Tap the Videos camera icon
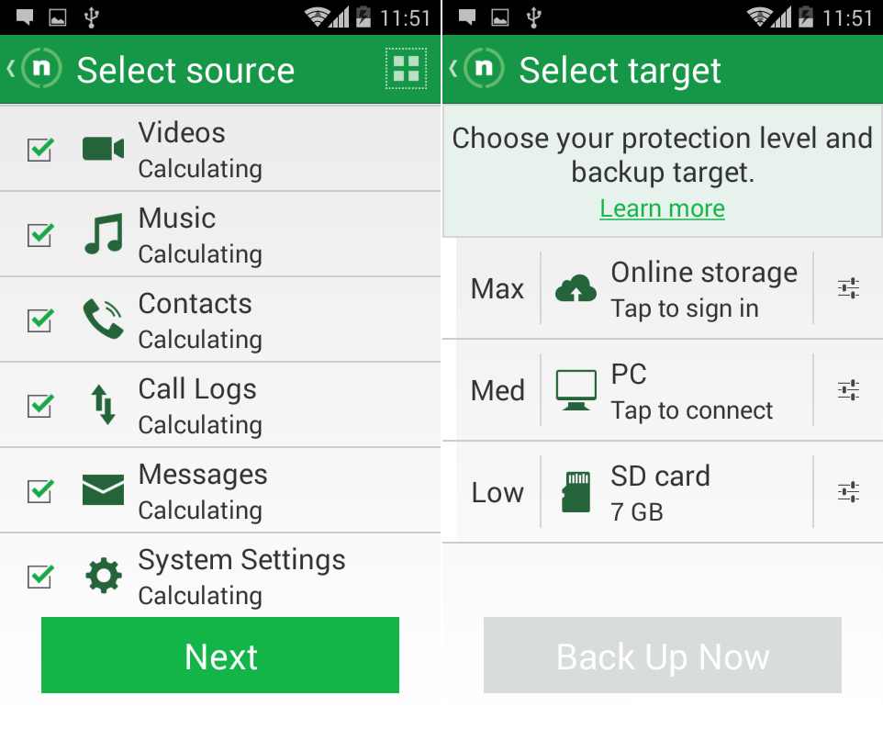 103,149
